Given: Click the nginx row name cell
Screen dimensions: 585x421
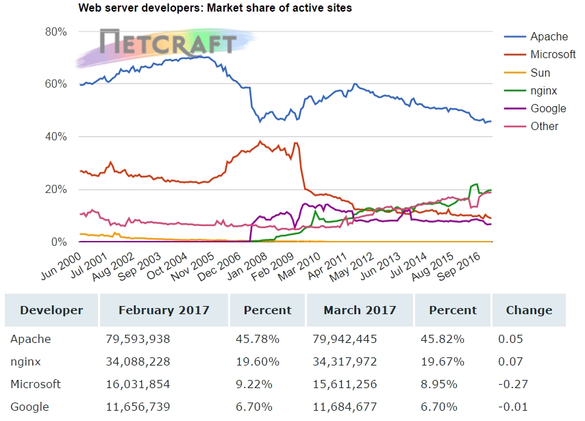Looking at the screenshot, I should pyautogui.click(x=26, y=361).
